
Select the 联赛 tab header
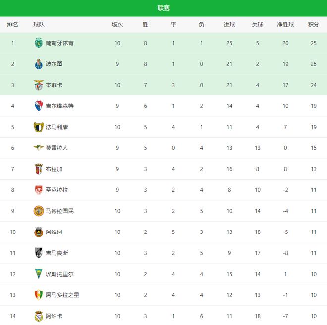pyautogui.click(x=163, y=8)
